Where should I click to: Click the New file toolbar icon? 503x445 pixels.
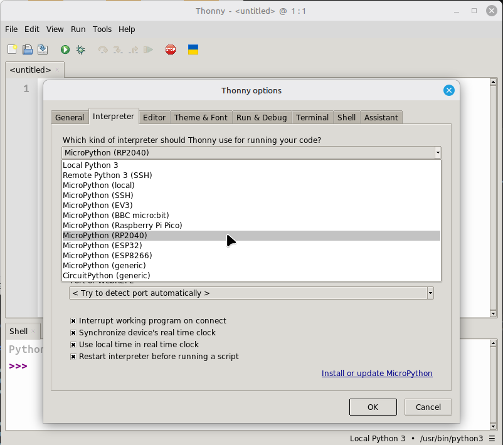click(x=12, y=50)
